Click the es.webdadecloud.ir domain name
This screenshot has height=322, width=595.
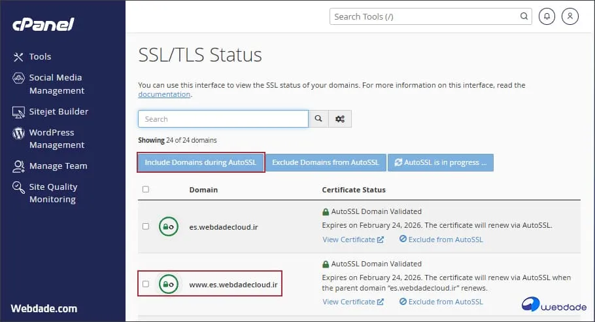224,227
